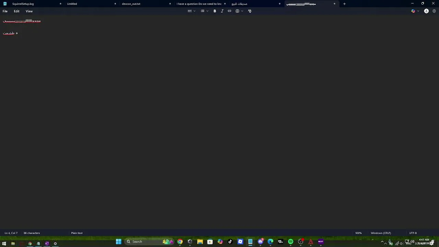Screen dimensions: 439x247
Task: Open Roblox Studio taskbar icon
Action: pos(240,242)
